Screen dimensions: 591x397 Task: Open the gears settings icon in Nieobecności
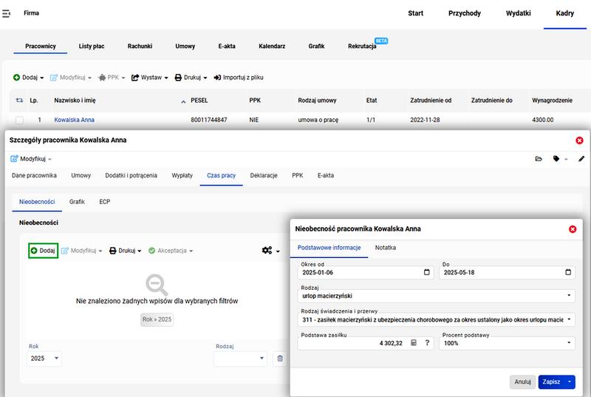click(x=270, y=251)
